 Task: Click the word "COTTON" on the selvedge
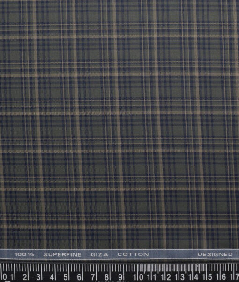click(133, 254)
